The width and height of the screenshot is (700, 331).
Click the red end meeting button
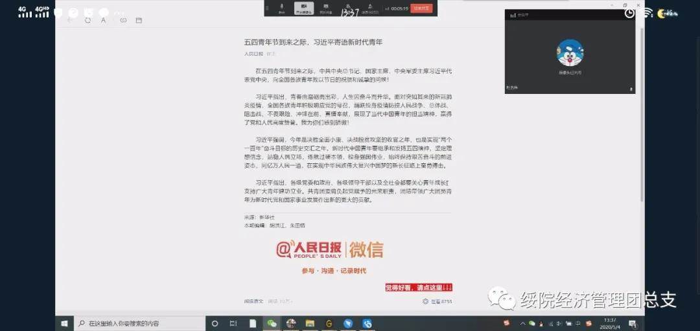tap(421, 8)
